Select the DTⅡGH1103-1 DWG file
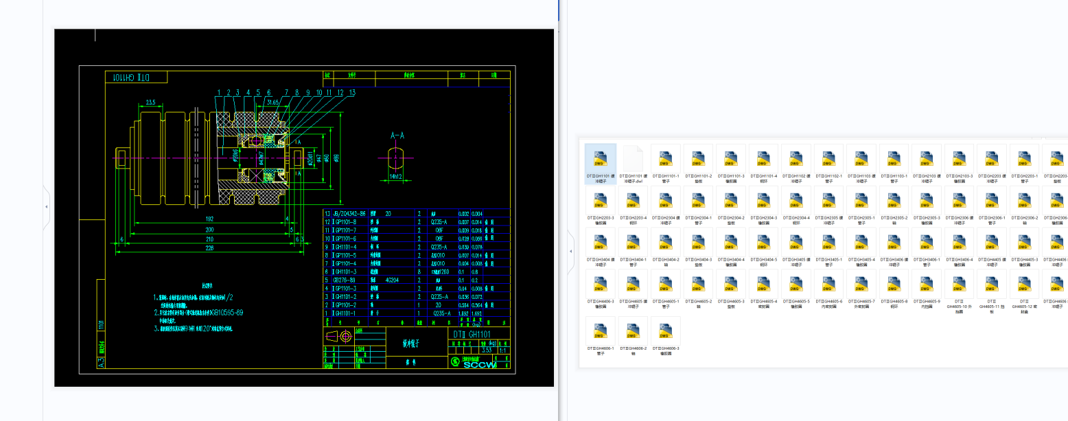The width and height of the screenshot is (1068, 421). coord(894,164)
